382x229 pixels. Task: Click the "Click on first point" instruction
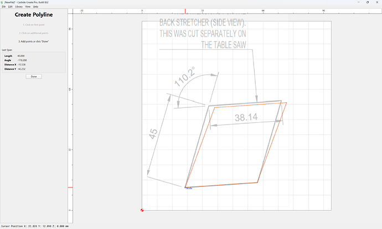click(x=34, y=25)
